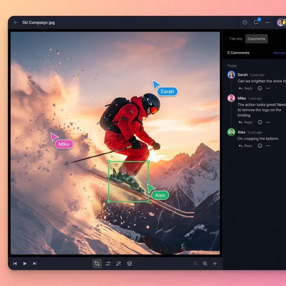Image resolution: width=286 pixels, height=286 pixels.
Task: Select the Magic Wand retouch tool
Action: coord(118,263)
